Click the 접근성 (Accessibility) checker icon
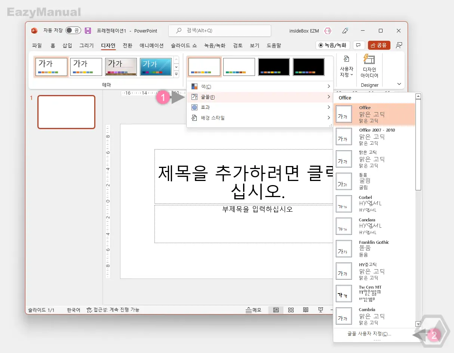This screenshot has width=454, height=353. coord(89,310)
